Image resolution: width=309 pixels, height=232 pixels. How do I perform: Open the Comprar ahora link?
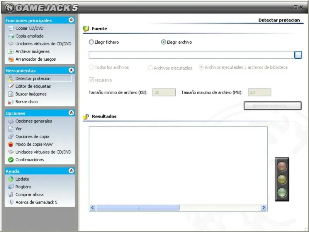pyautogui.click(x=29, y=194)
